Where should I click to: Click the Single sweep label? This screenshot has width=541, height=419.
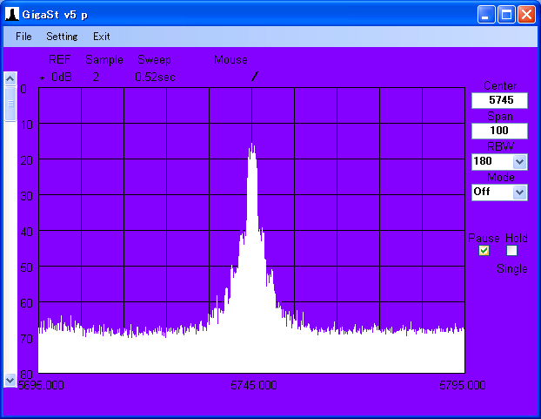coord(512,269)
